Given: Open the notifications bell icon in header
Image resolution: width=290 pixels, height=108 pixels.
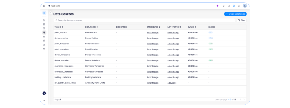Looking at the screenshot, I should [224, 6].
